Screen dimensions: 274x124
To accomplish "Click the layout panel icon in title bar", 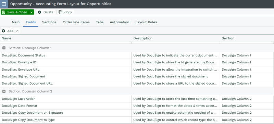I will 4,4.
